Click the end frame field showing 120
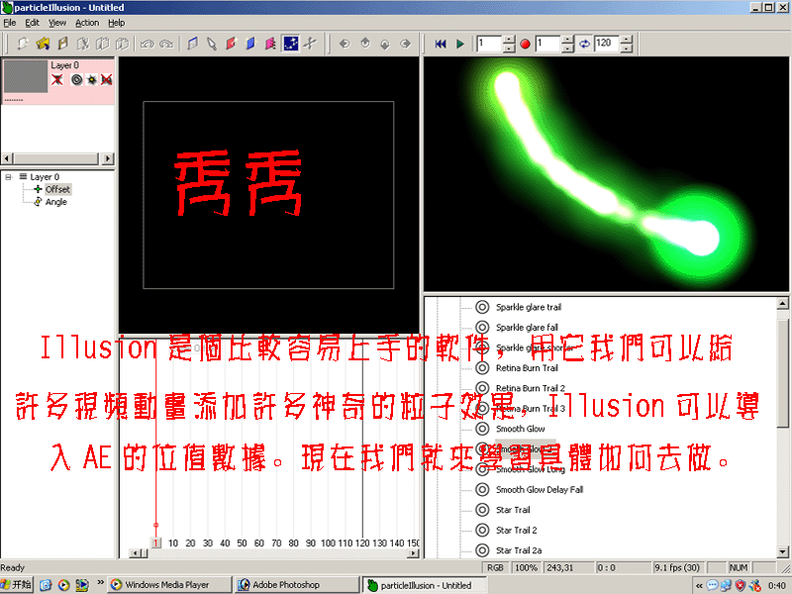This screenshot has height=594, width=792. pos(607,44)
